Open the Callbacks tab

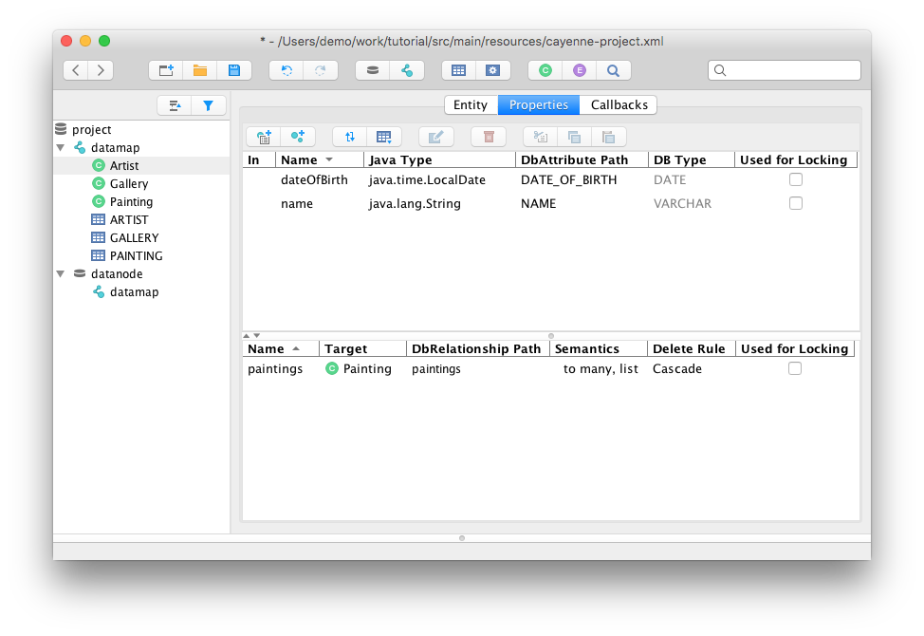click(x=619, y=105)
